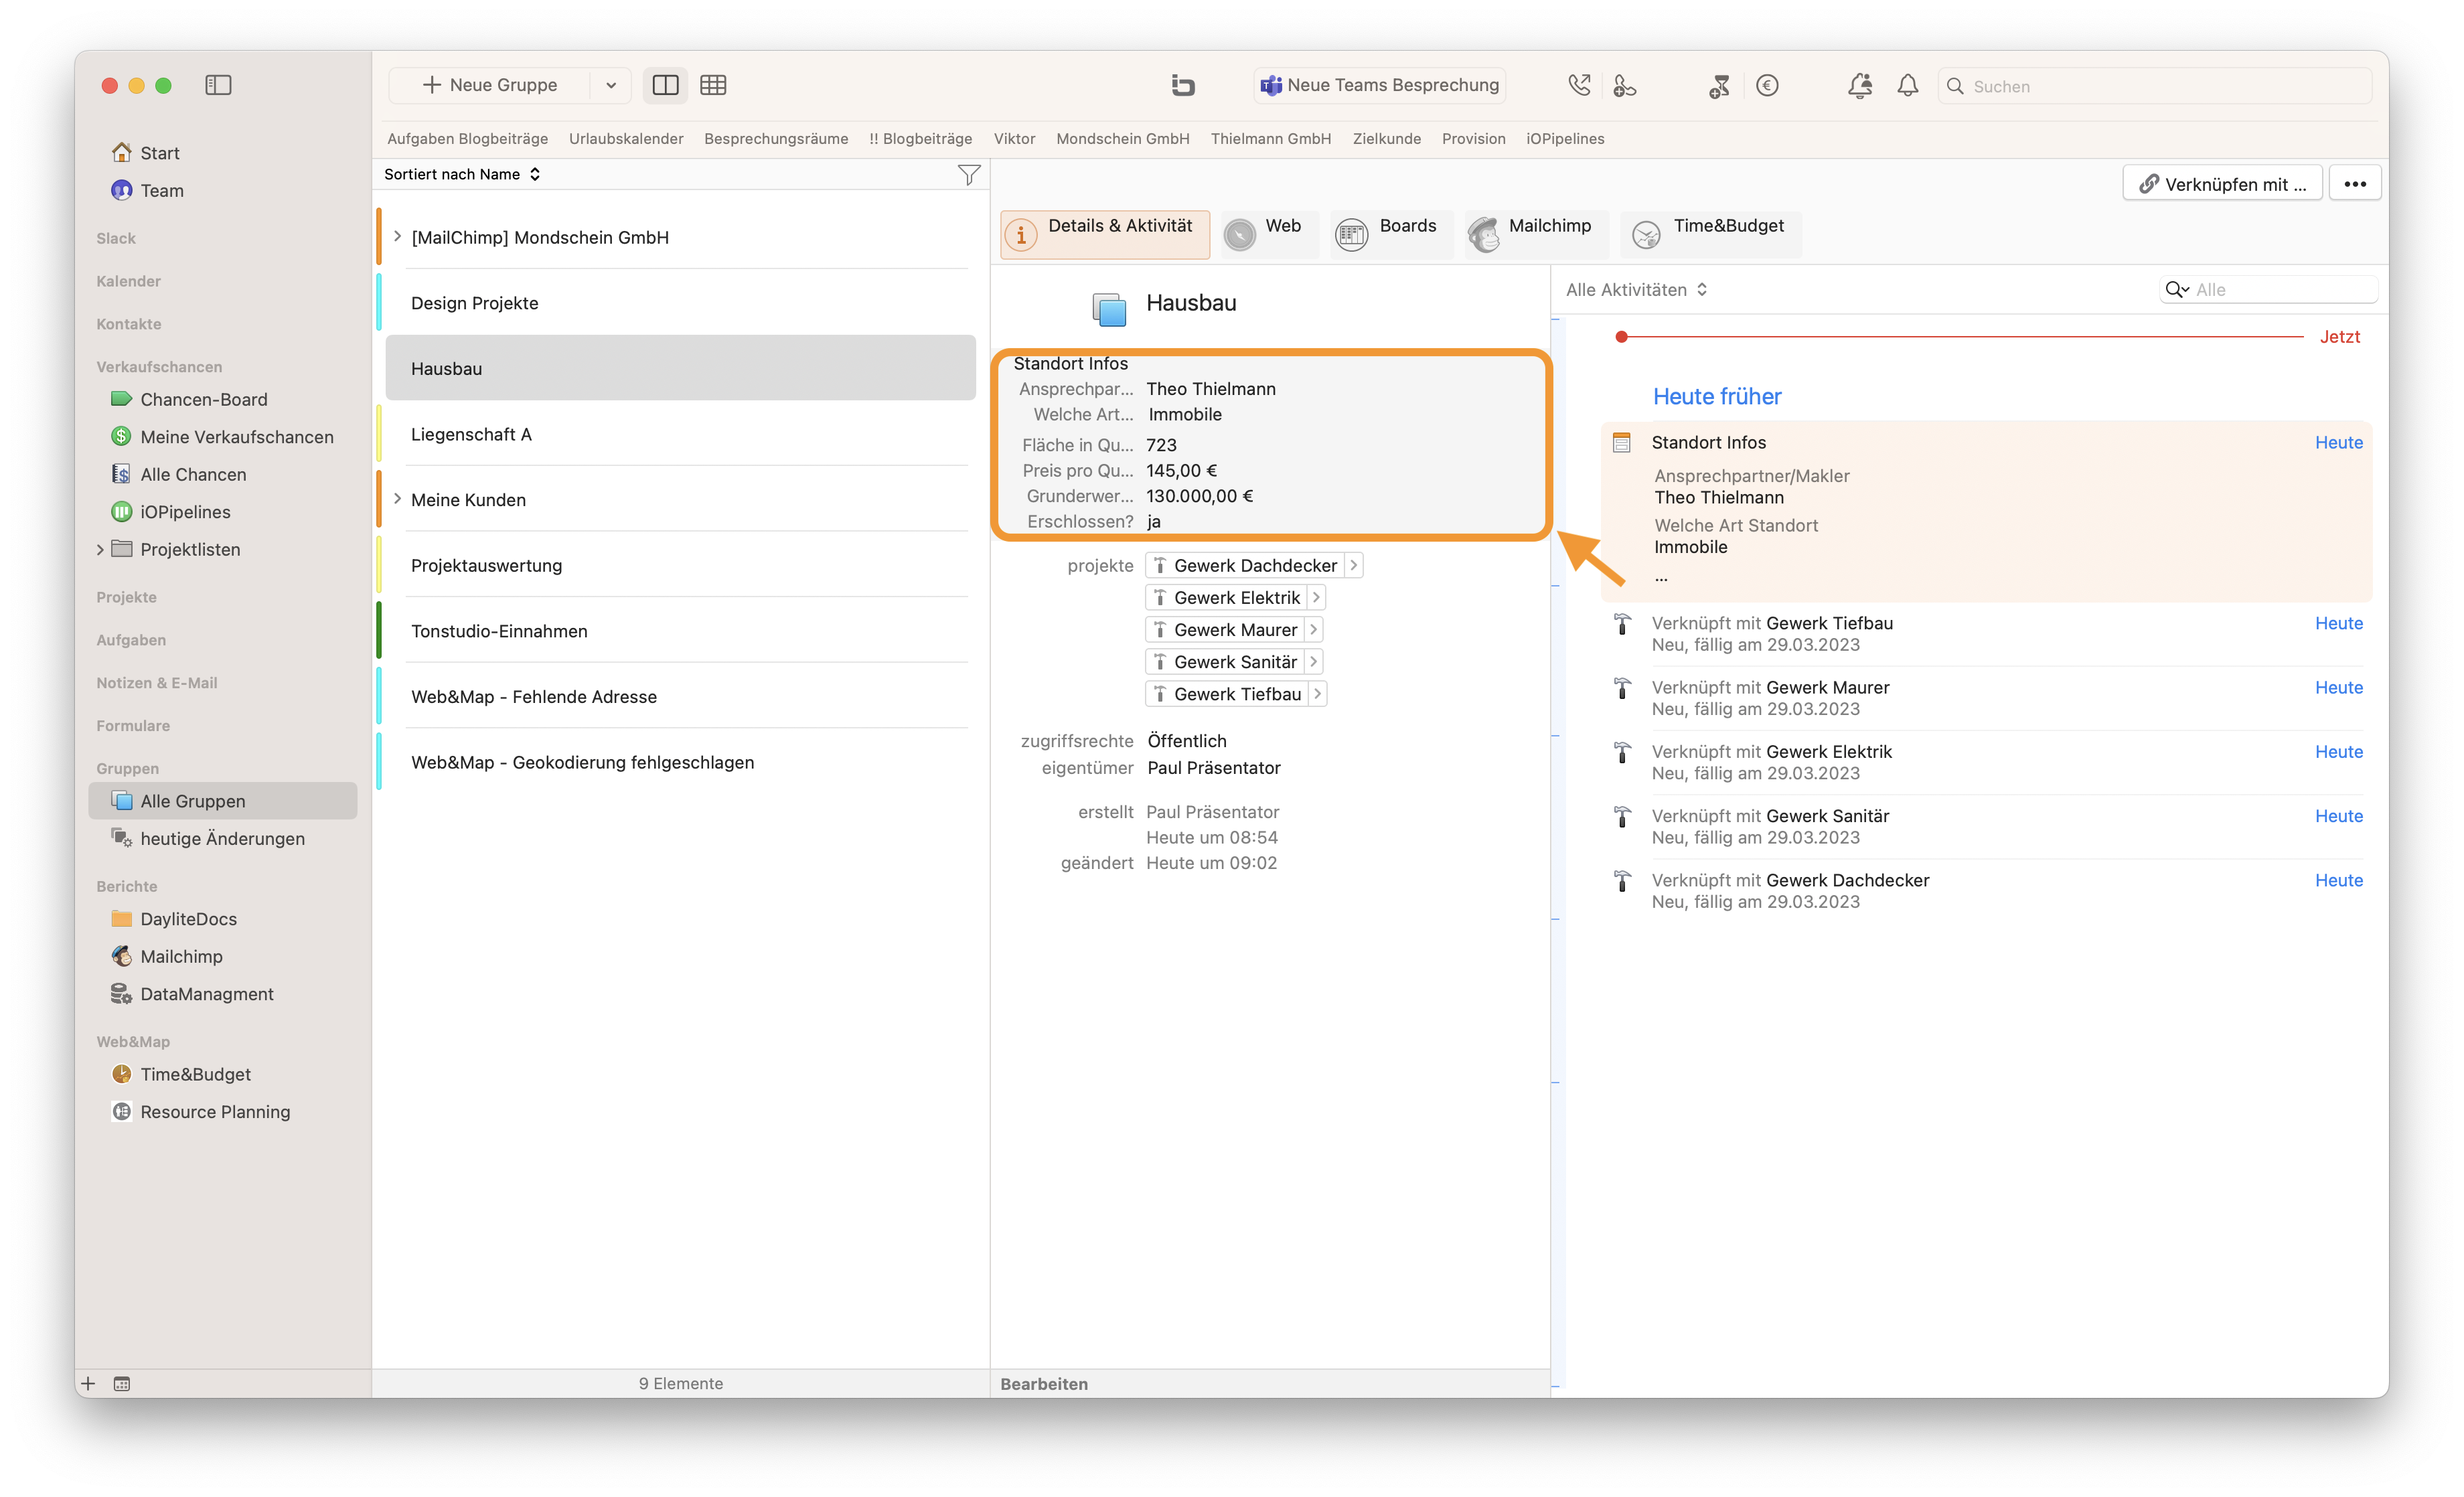Open mini calendar icon at sidebar bottom
Viewport: 2464px width, 1497px height.
[x=122, y=1383]
